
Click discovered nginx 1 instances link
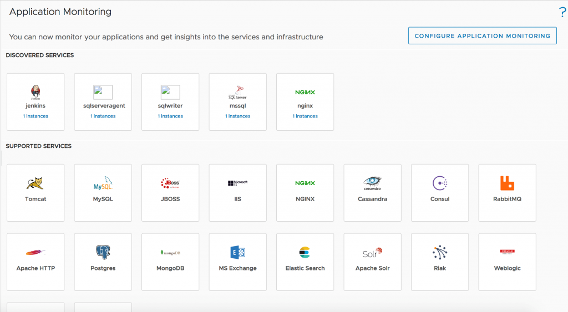point(305,116)
